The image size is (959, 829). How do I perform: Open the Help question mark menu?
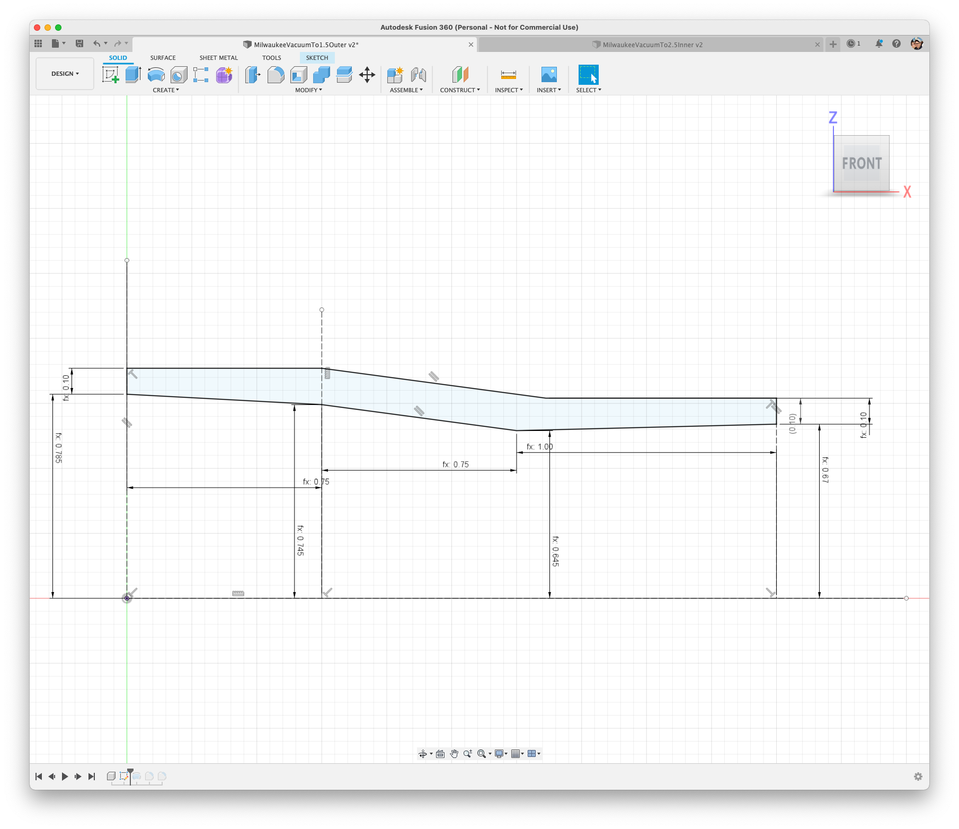pyautogui.click(x=896, y=43)
